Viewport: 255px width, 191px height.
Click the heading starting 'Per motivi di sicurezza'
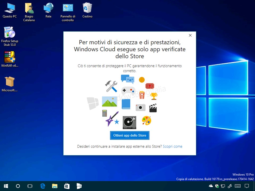130,49
